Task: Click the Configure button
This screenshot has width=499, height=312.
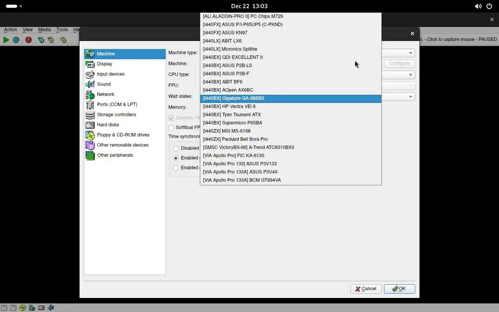Action: tap(399, 63)
